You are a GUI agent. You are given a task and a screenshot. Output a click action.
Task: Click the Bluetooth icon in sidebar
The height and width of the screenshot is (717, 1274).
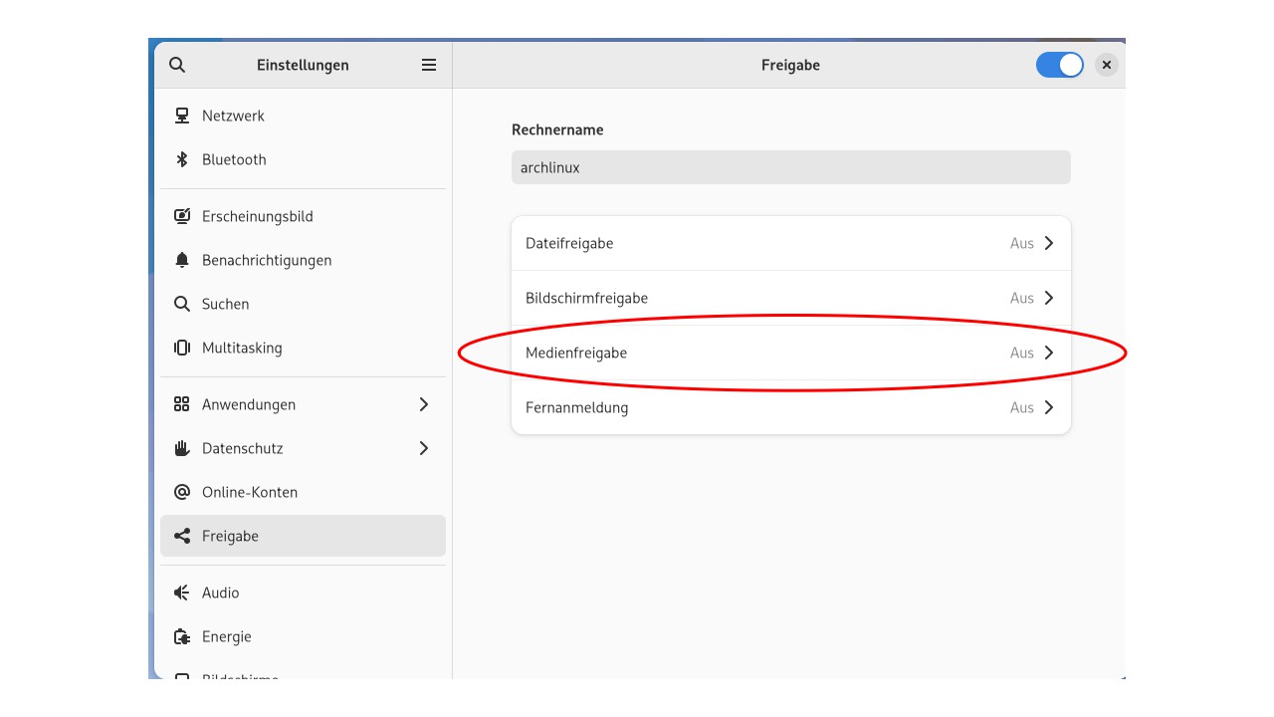point(182,159)
